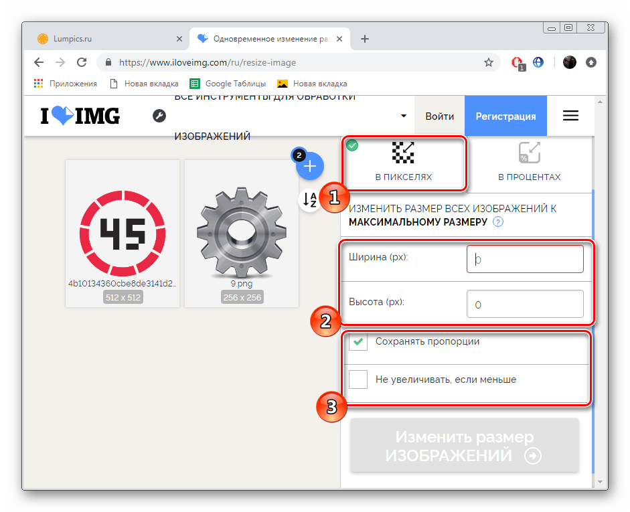Select the 9.png gear thumbnail
The width and height of the screenshot is (630, 512).
242,233
